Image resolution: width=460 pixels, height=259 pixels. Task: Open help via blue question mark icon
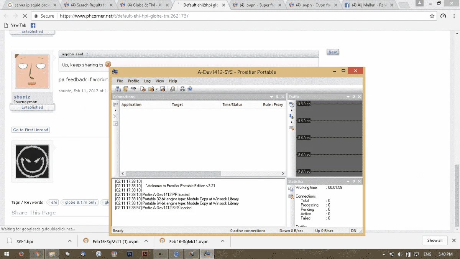190,89
